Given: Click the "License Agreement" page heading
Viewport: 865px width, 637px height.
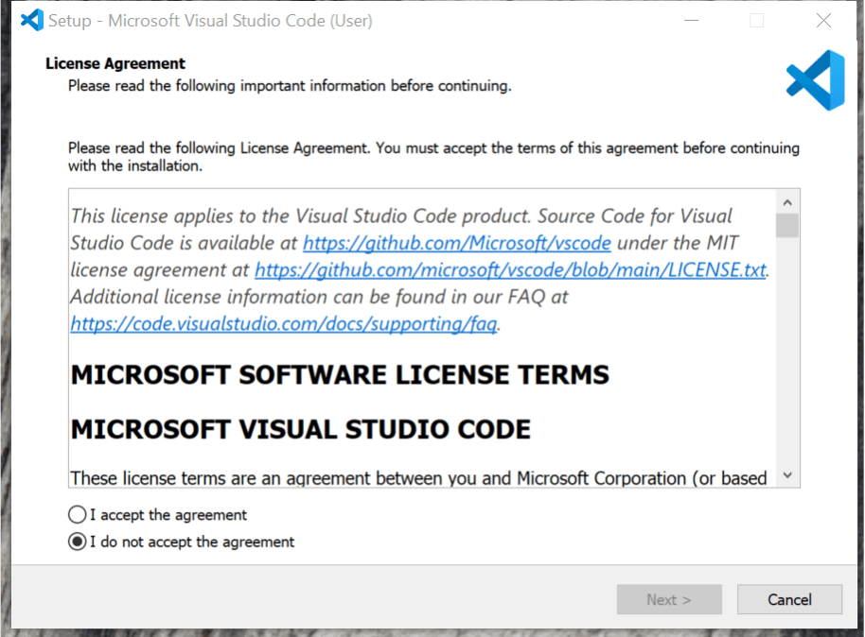Looking at the screenshot, I should click(x=115, y=63).
